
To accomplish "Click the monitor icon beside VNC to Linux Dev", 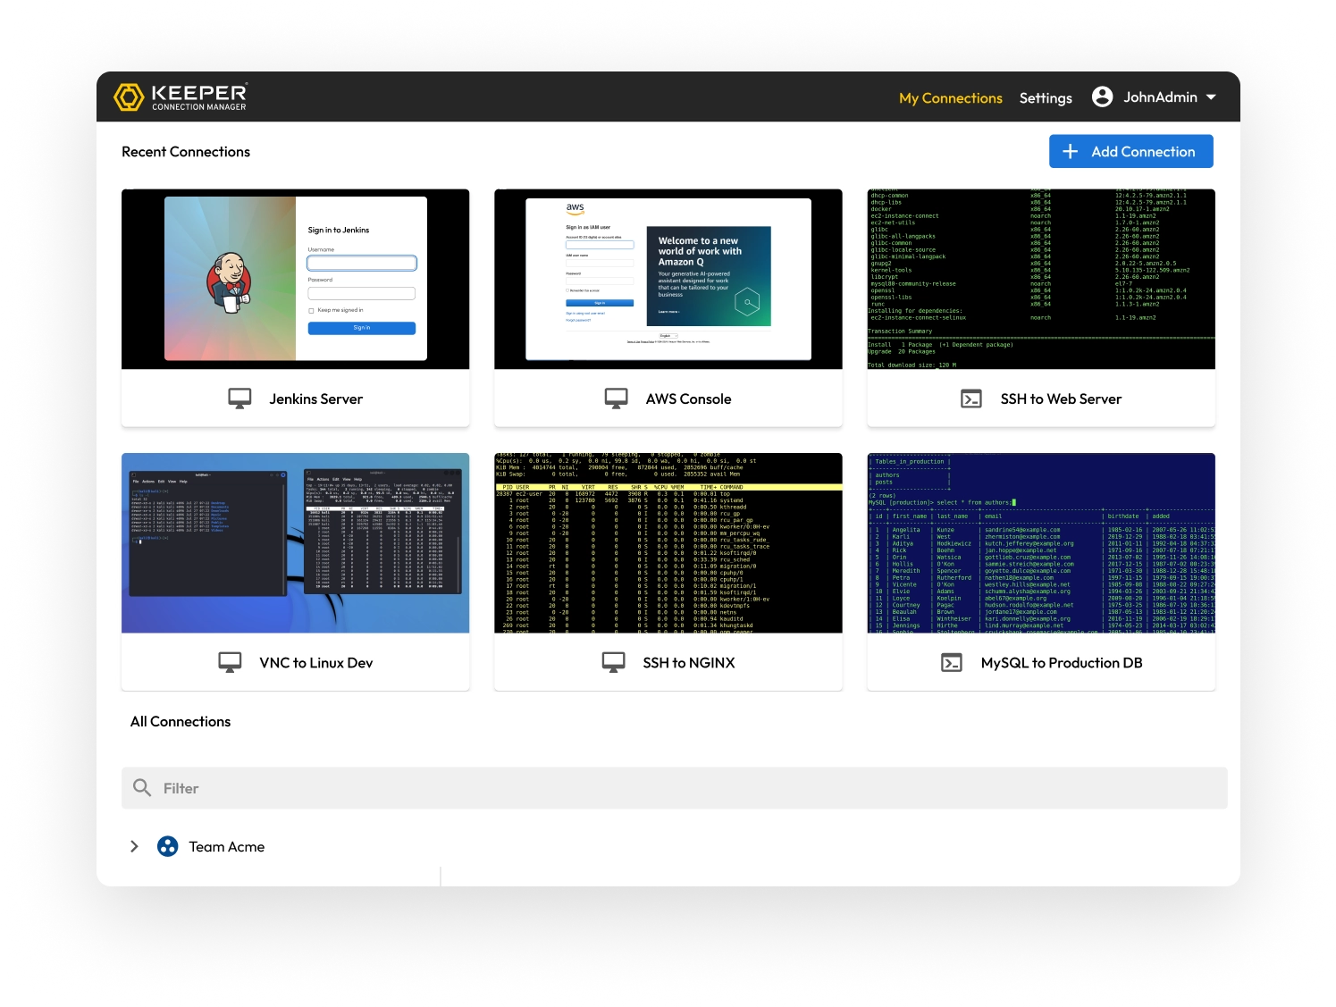I will pos(230,662).
